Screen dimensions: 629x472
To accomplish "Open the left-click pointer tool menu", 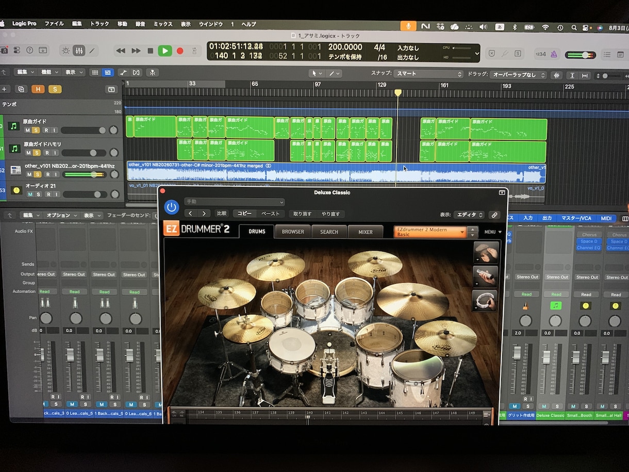I will [x=316, y=73].
